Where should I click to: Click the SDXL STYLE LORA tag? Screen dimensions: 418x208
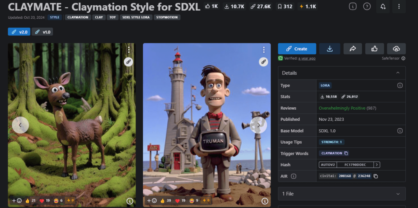coord(136,17)
